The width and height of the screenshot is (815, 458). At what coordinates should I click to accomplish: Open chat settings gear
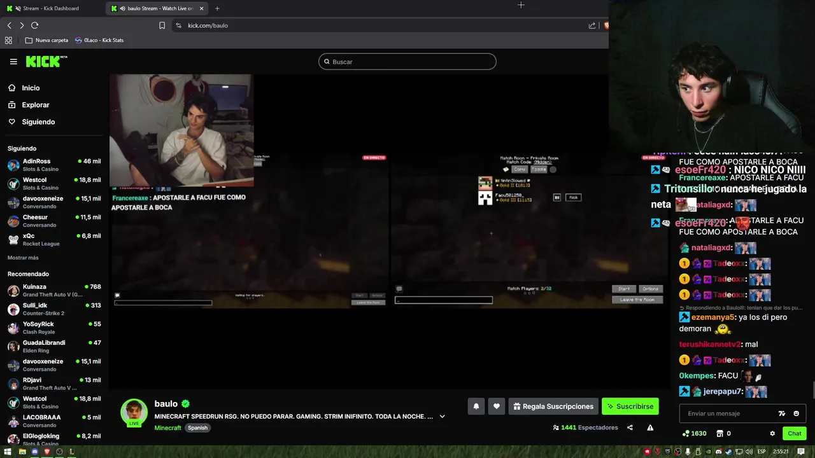click(772, 433)
